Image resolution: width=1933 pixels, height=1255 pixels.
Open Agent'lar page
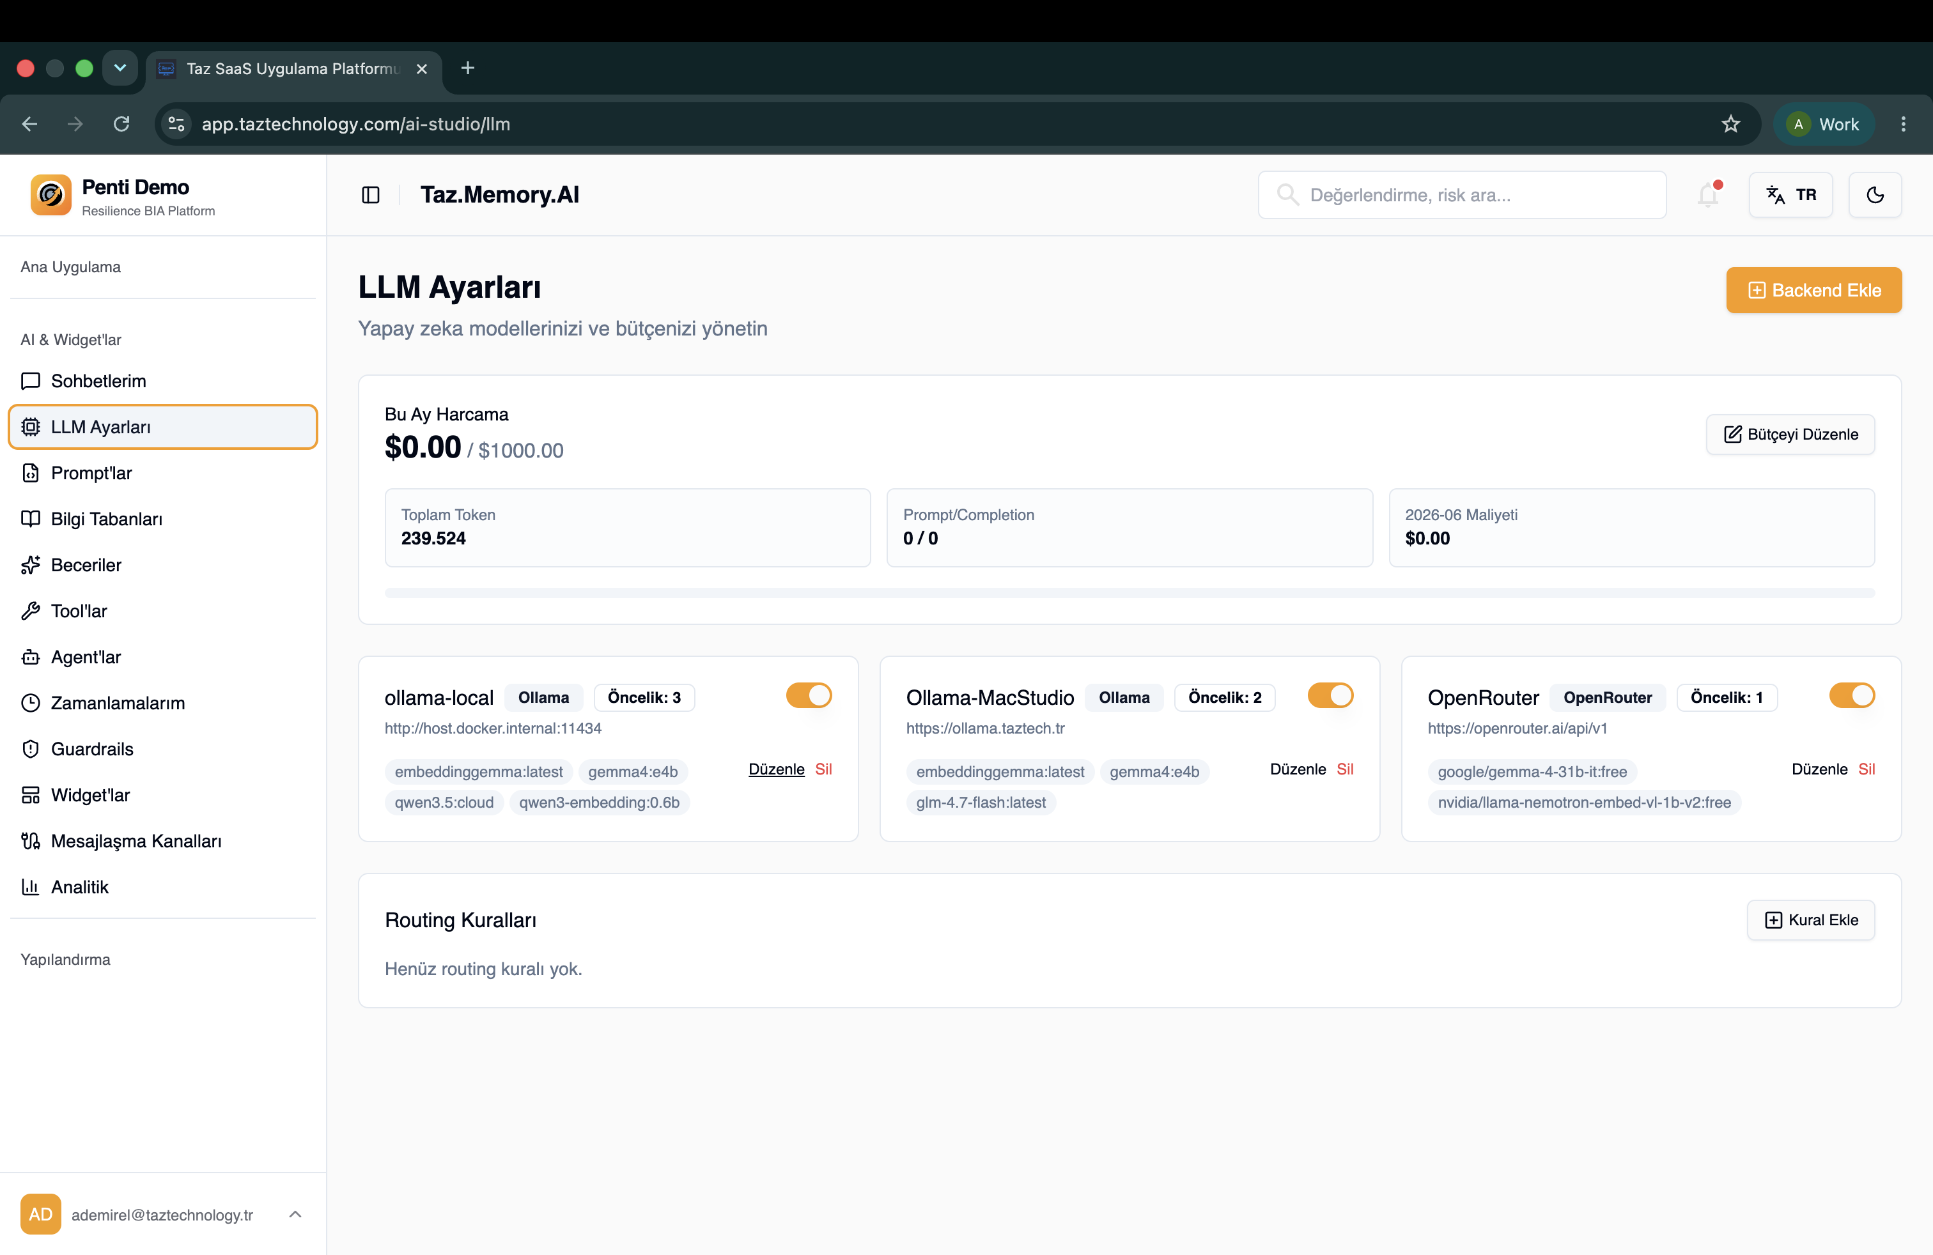(162, 657)
